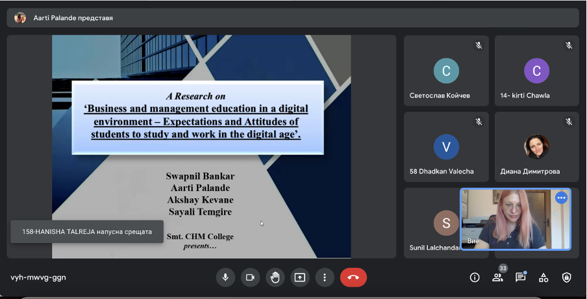Select the 14- kirti Chawla tile

pyautogui.click(x=536, y=71)
